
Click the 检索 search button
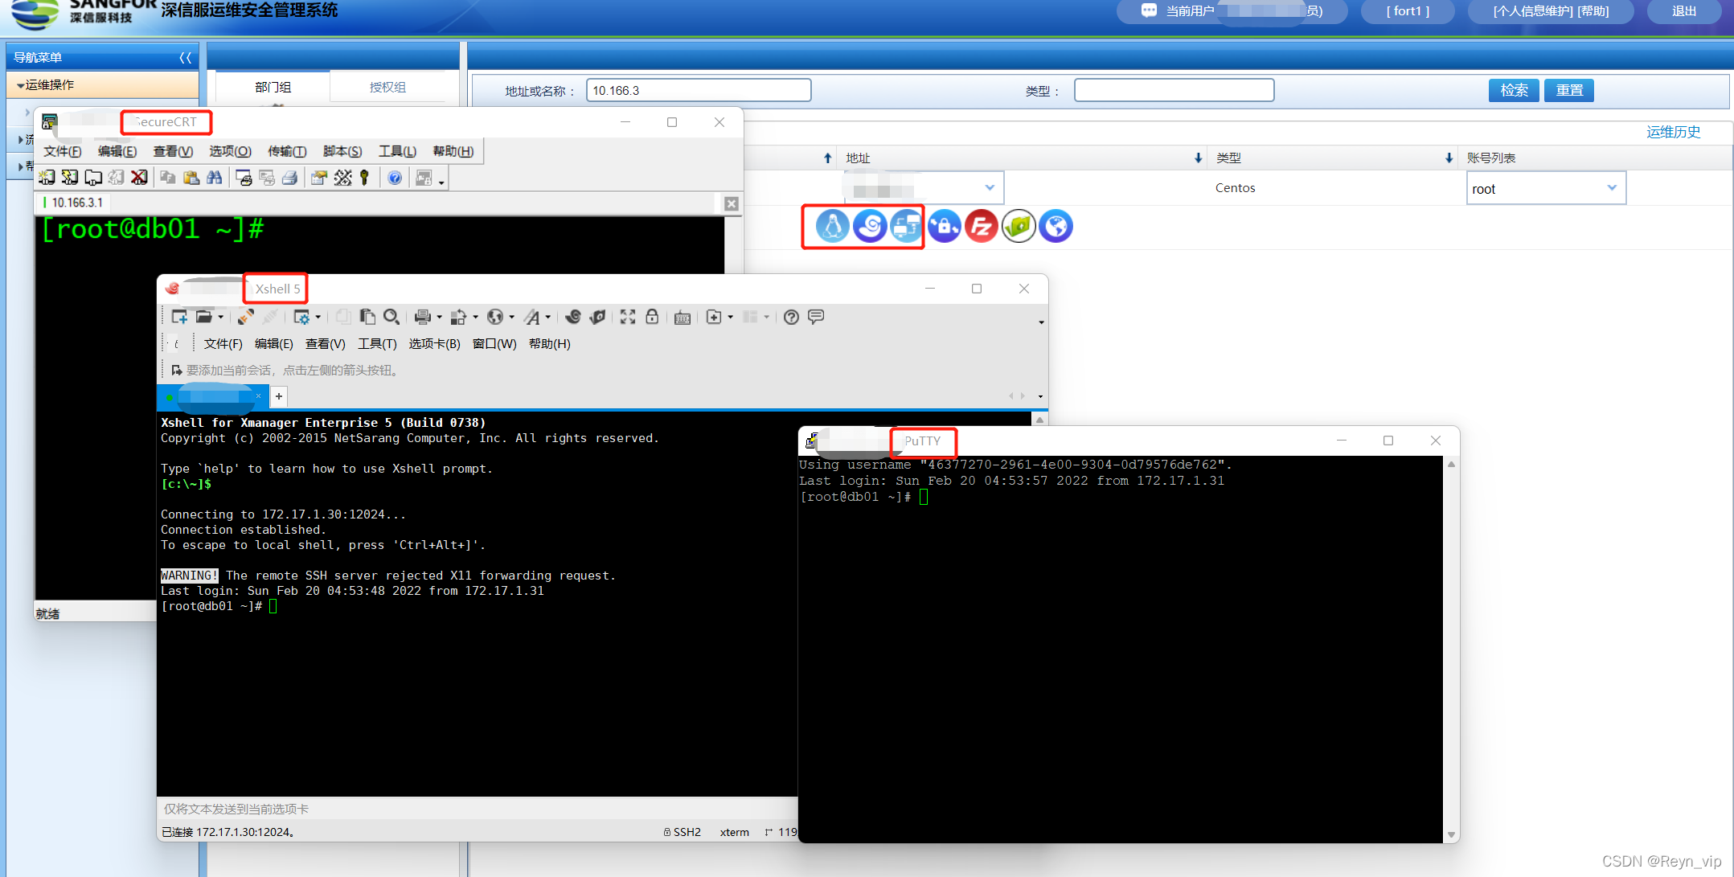click(x=1514, y=90)
